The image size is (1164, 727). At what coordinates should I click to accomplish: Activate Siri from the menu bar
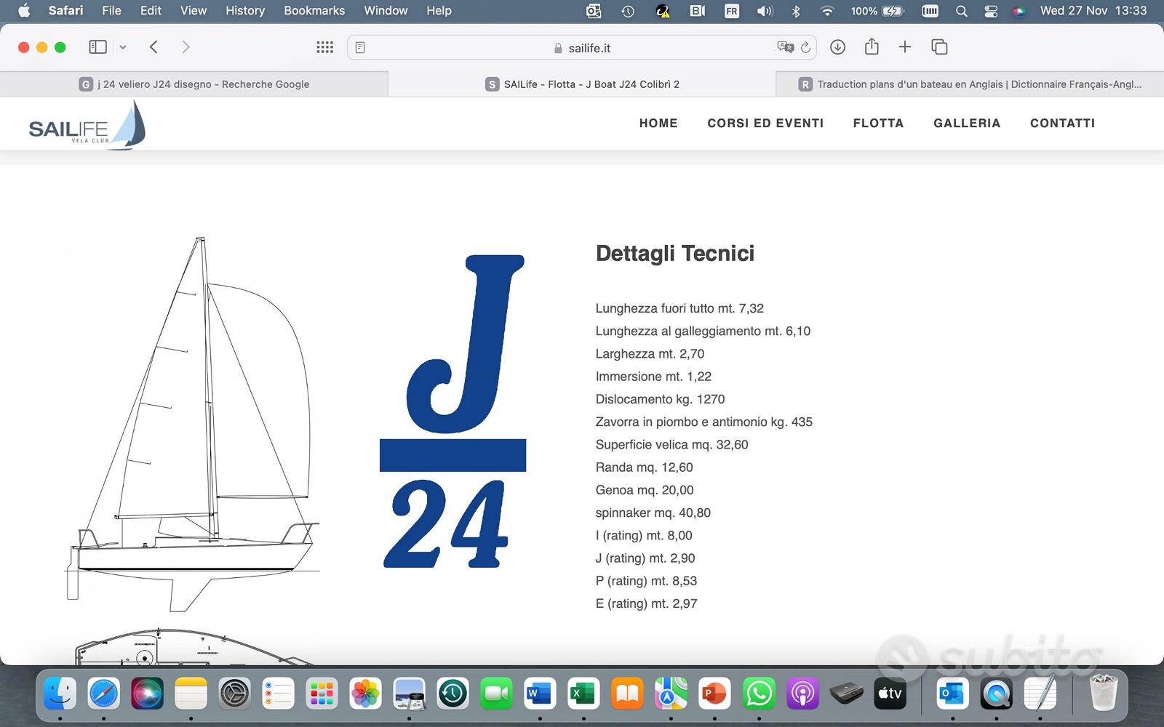(x=1019, y=11)
